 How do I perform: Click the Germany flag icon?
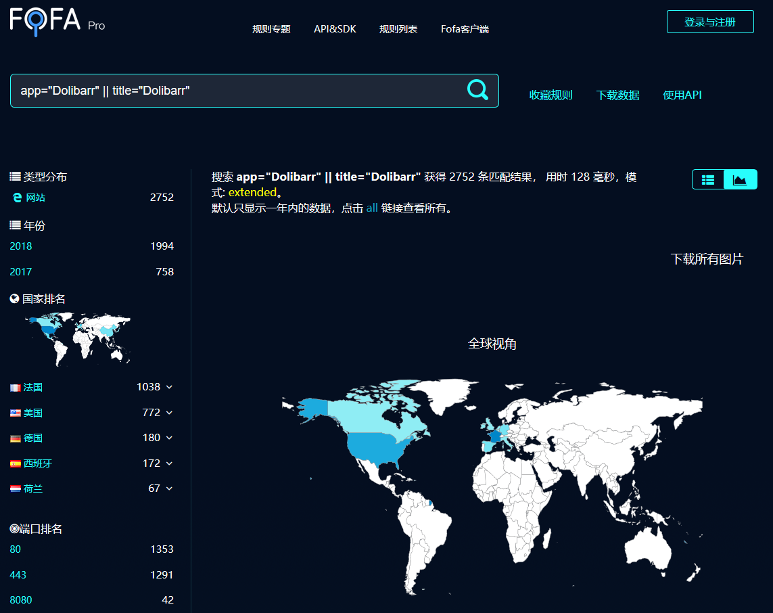pos(16,438)
